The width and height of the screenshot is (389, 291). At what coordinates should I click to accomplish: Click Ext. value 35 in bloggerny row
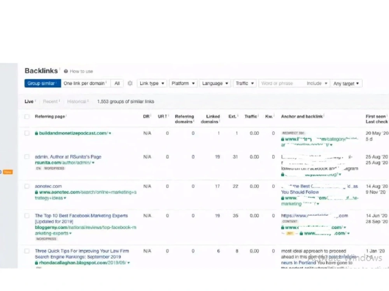235,216
